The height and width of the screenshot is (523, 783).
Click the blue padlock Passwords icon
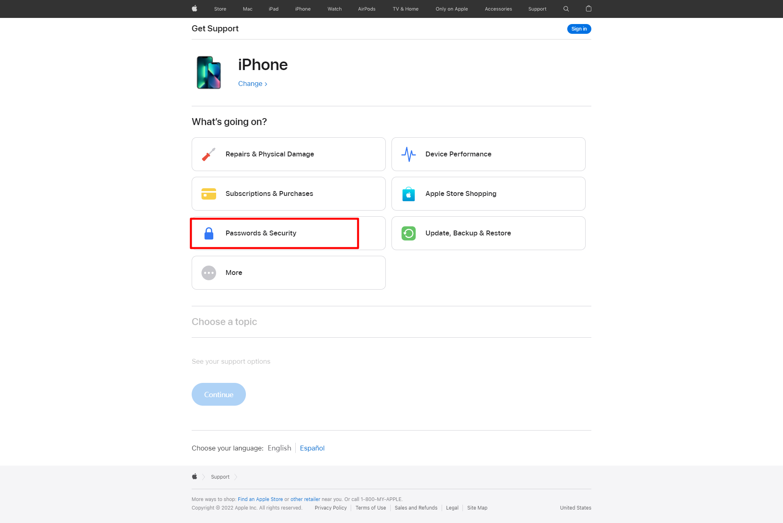[x=209, y=233]
